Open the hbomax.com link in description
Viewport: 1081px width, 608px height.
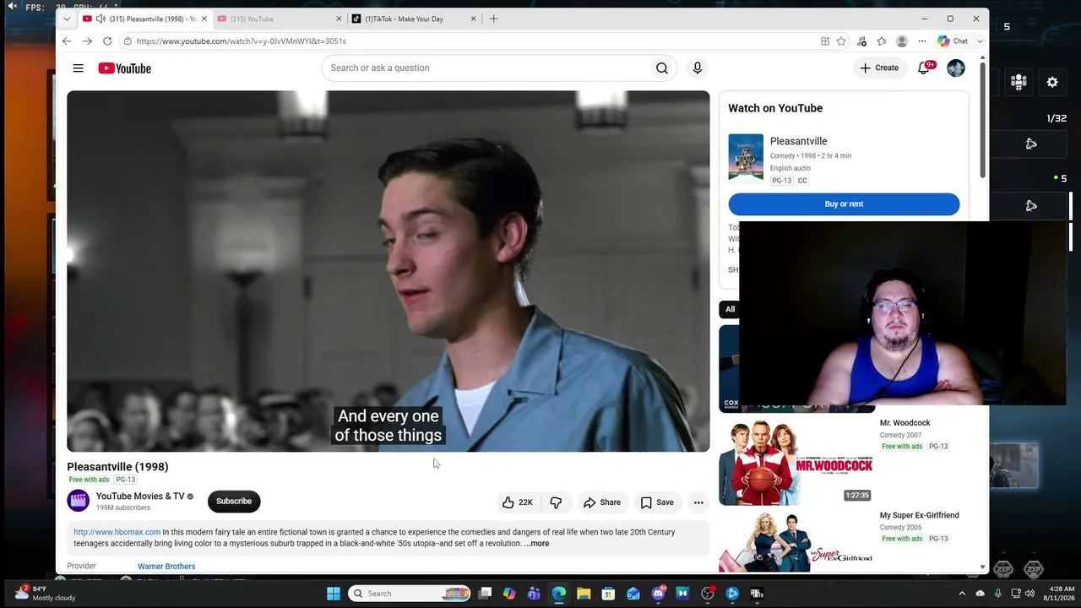[117, 533]
